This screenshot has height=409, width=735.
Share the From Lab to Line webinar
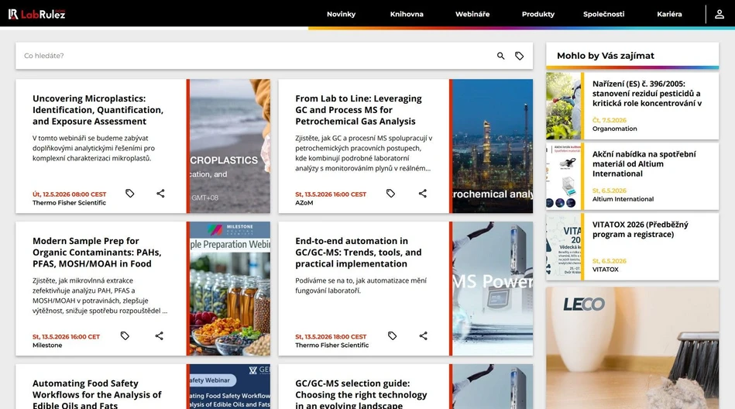[422, 193]
